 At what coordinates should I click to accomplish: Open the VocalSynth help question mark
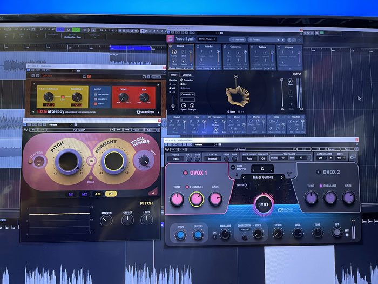(x=294, y=40)
